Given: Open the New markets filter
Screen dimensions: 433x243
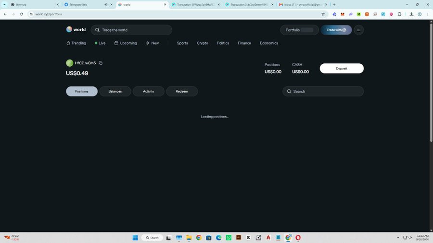Looking at the screenshot, I should [152, 43].
